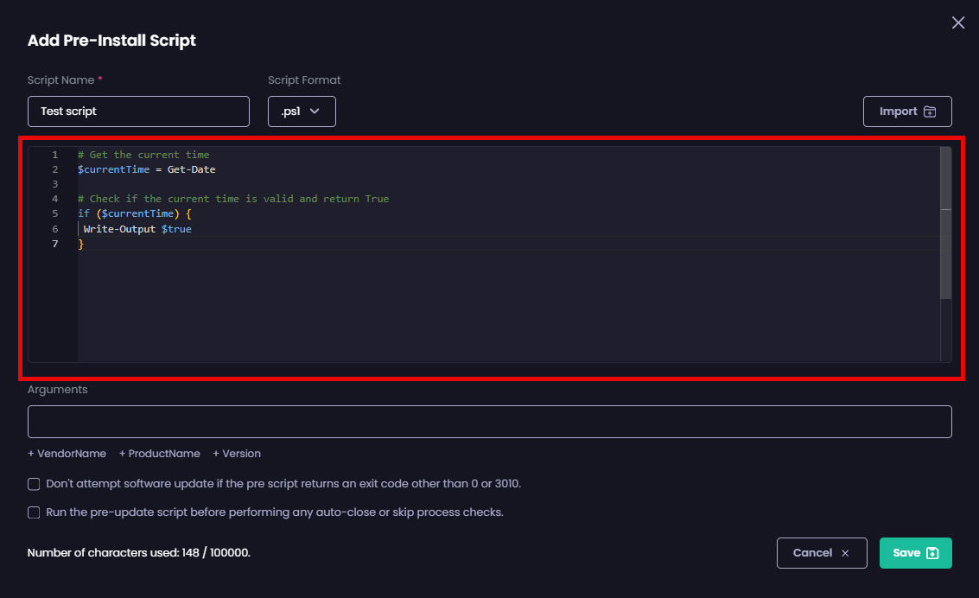The height and width of the screenshot is (598, 979).
Task: Place cursor on the Write-Output line
Action: coord(138,228)
